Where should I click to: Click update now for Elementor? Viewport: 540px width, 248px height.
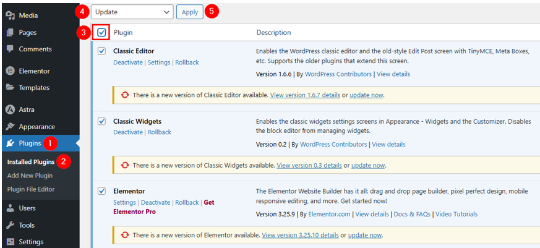point(365,235)
